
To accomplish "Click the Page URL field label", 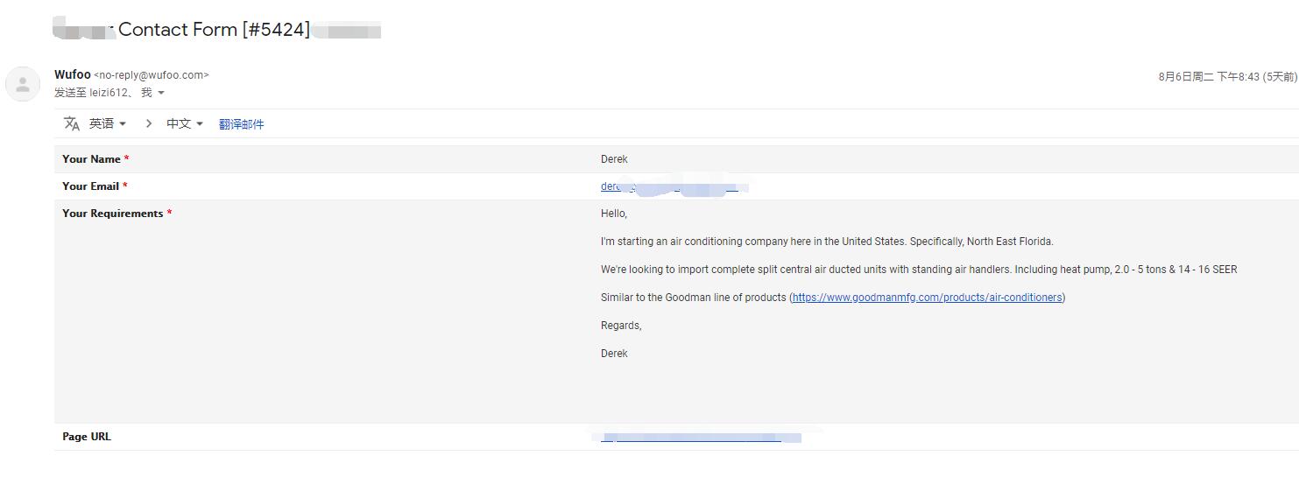I will [87, 437].
